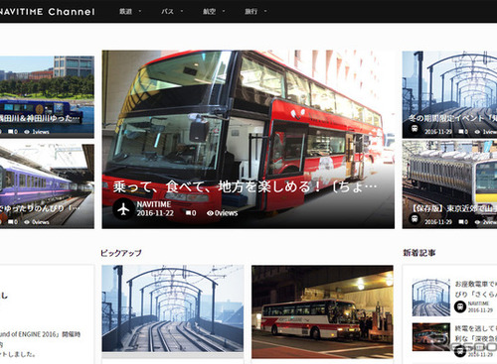The width and height of the screenshot is (497, 364).
Task: Click eye views icon on the purple train card
Action: point(27,222)
